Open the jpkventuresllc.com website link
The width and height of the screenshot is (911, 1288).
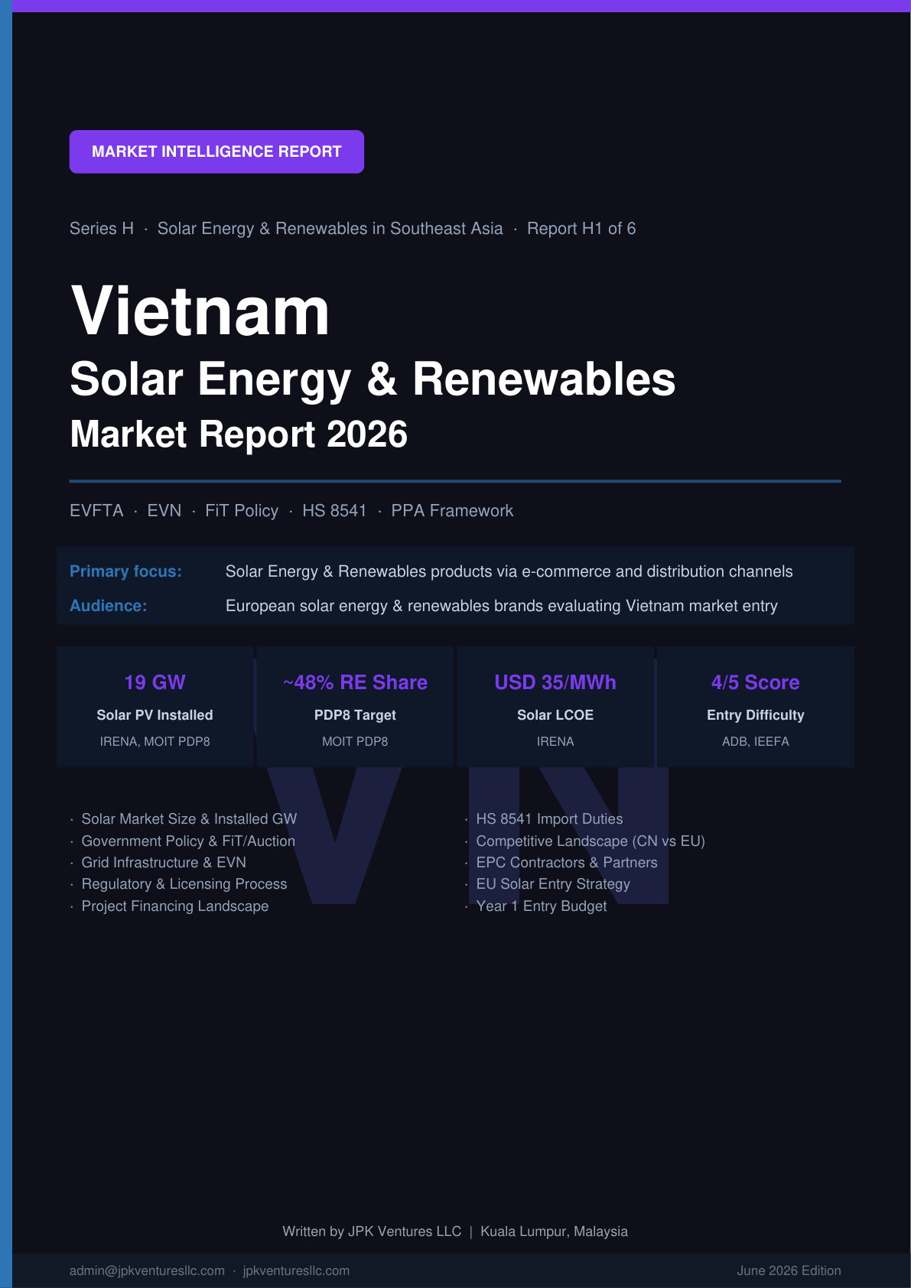click(x=296, y=1270)
